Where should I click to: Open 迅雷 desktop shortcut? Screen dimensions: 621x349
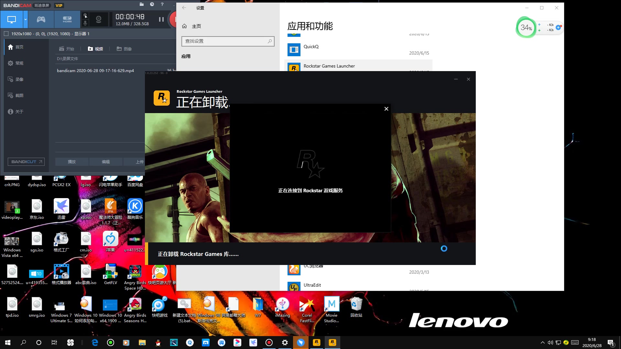pyautogui.click(x=61, y=209)
